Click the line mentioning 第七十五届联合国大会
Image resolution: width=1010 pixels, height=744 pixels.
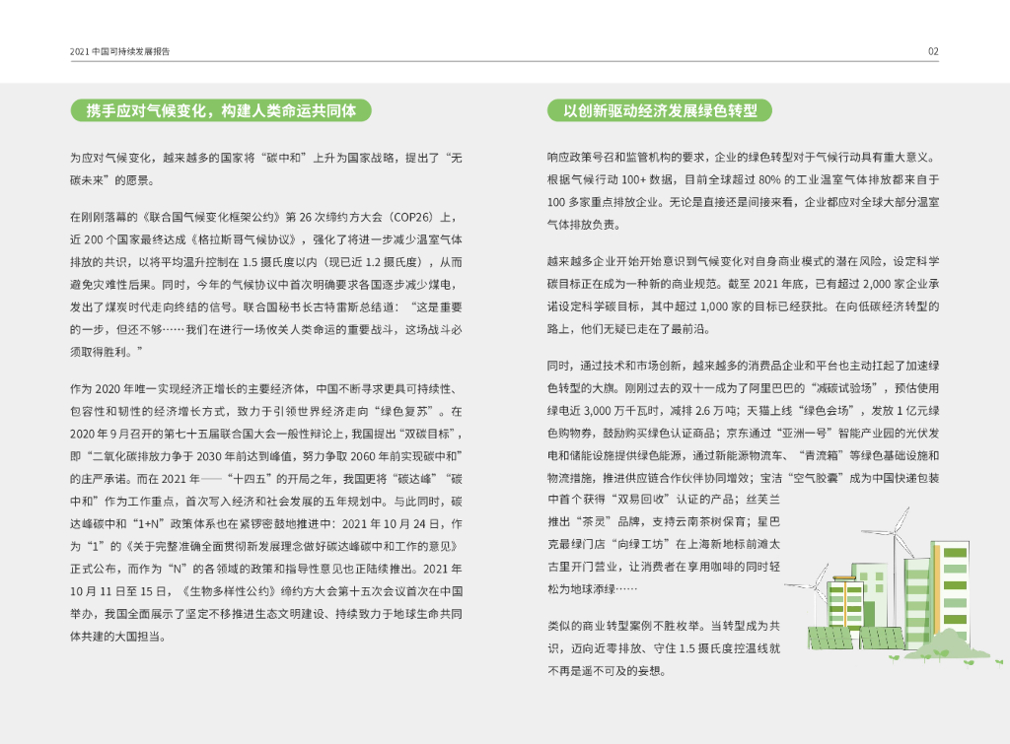tap(266, 434)
